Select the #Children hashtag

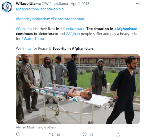pos(24,29)
